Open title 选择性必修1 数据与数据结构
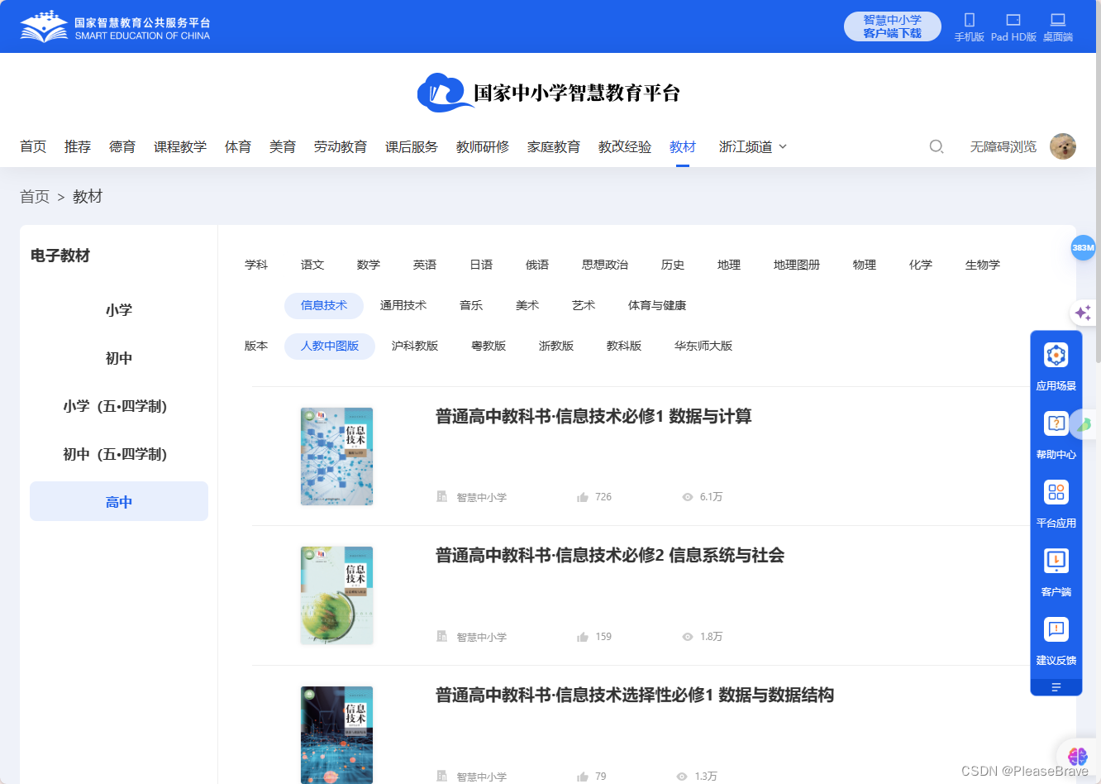Viewport: 1101px width, 784px height. click(x=635, y=695)
